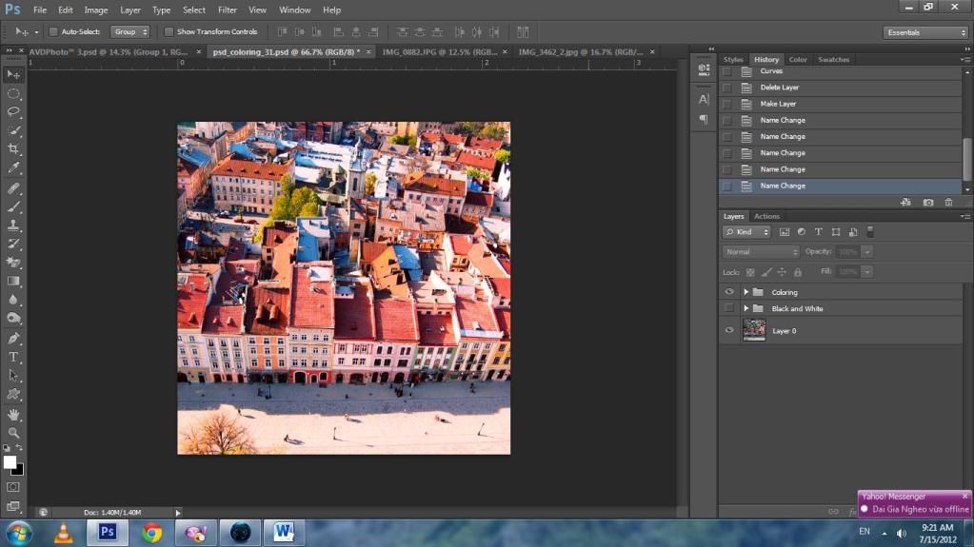
Task: Select the Delete Layer history state
Action: [x=840, y=88]
